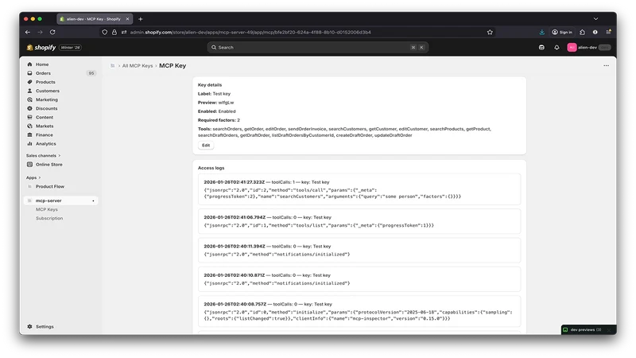This screenshot has width=636, height=358.
Task: Expand the Apps section
Action: pos(33,177)
